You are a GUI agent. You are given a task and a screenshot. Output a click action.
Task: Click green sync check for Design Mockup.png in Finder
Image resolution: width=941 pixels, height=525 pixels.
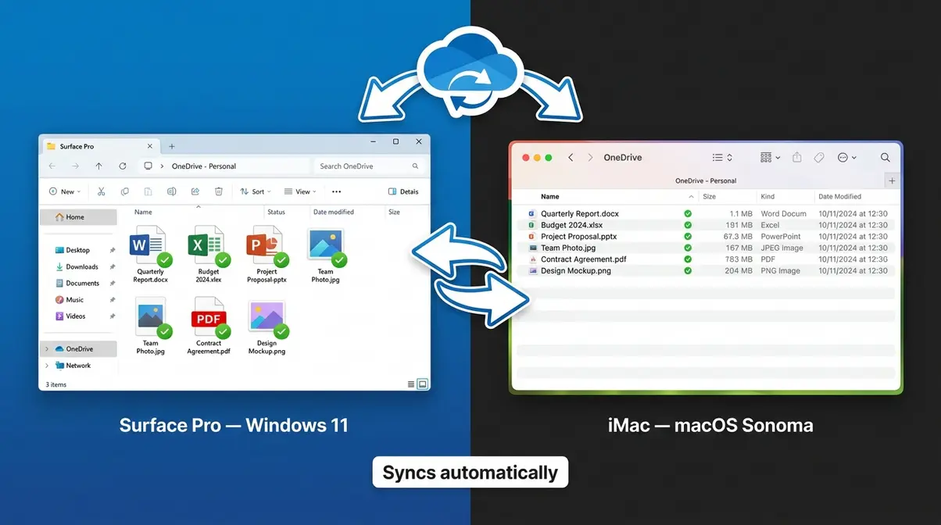coord(688,271)
